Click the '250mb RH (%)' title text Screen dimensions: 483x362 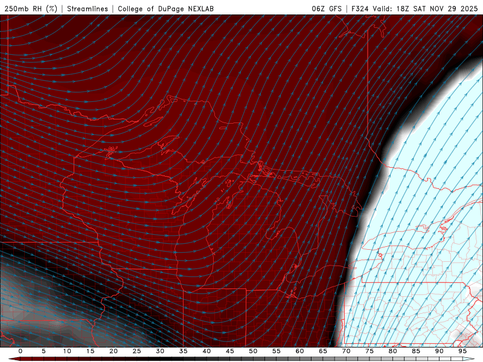tap(31, 8)
